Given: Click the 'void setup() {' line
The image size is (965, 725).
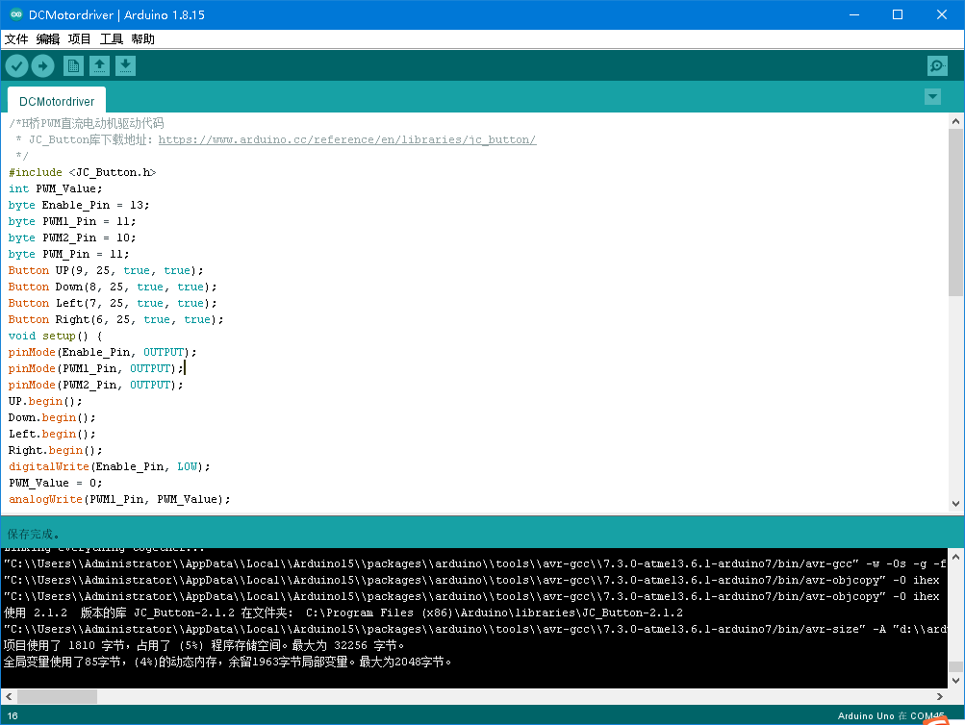Looking at the screenshot, I should 56,336.
